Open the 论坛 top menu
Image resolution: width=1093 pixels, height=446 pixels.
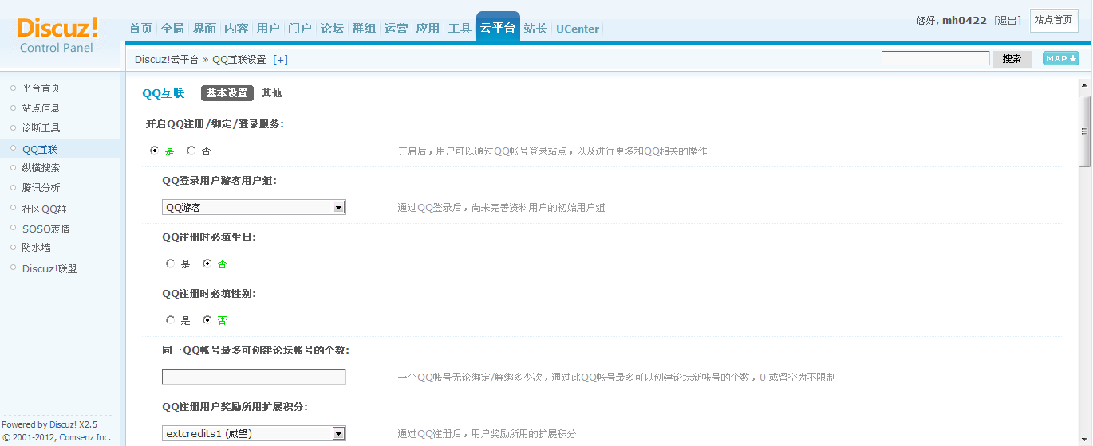(x=332, y=29)
